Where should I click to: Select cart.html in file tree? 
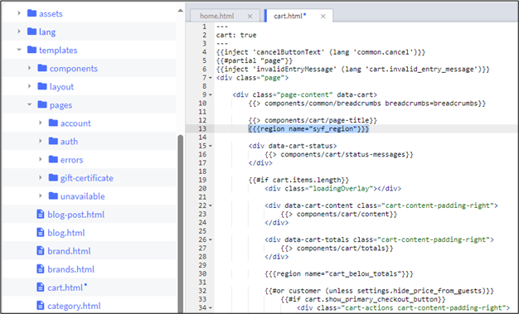coord(65,287)
